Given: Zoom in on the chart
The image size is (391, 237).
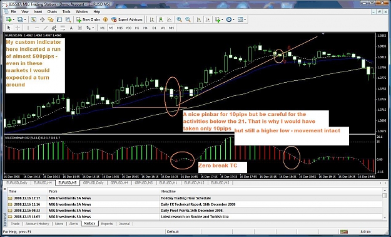Looking at the screenshot, I should 179,19.
